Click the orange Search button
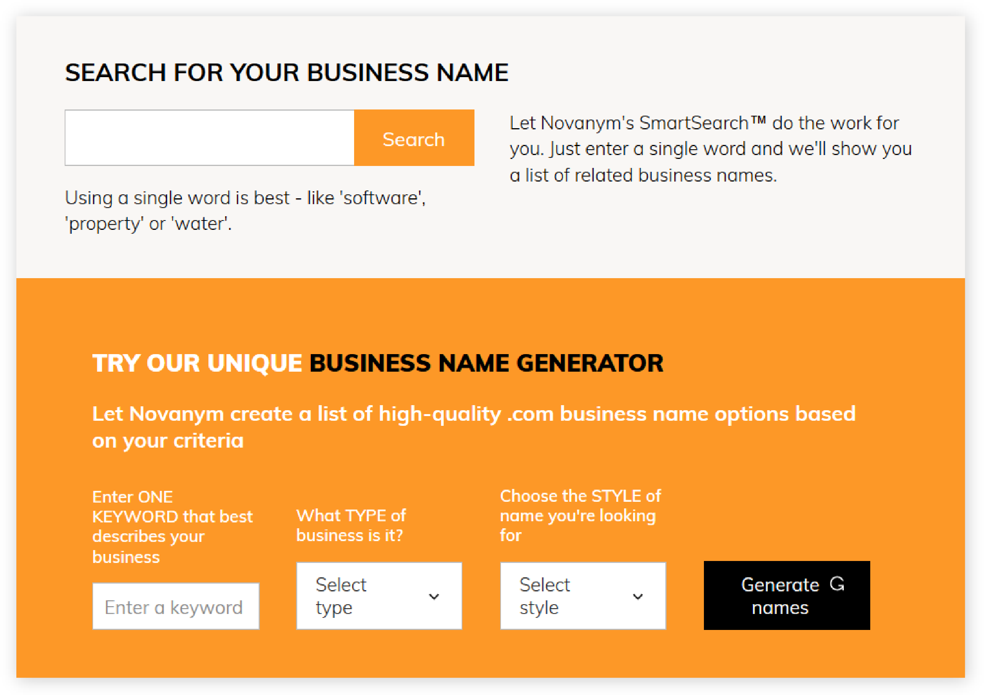This screenshot has width=984, height=695. coord(414,138)
